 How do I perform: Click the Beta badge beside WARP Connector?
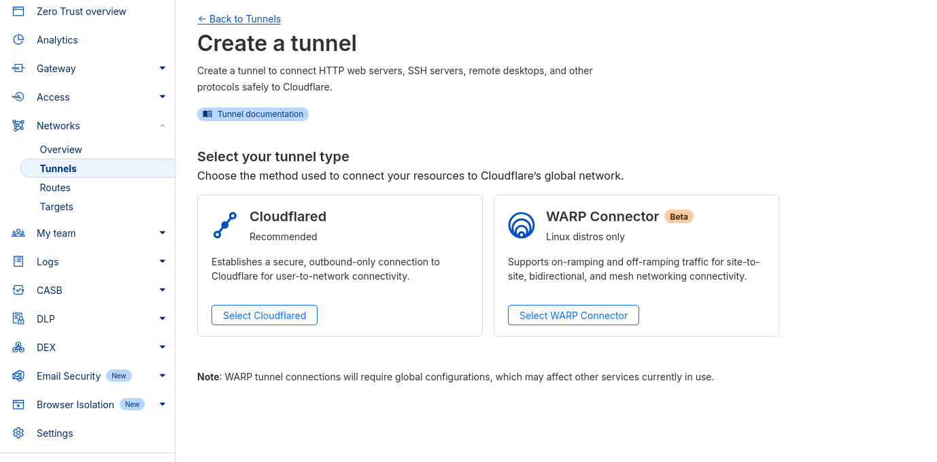point(679,216)
